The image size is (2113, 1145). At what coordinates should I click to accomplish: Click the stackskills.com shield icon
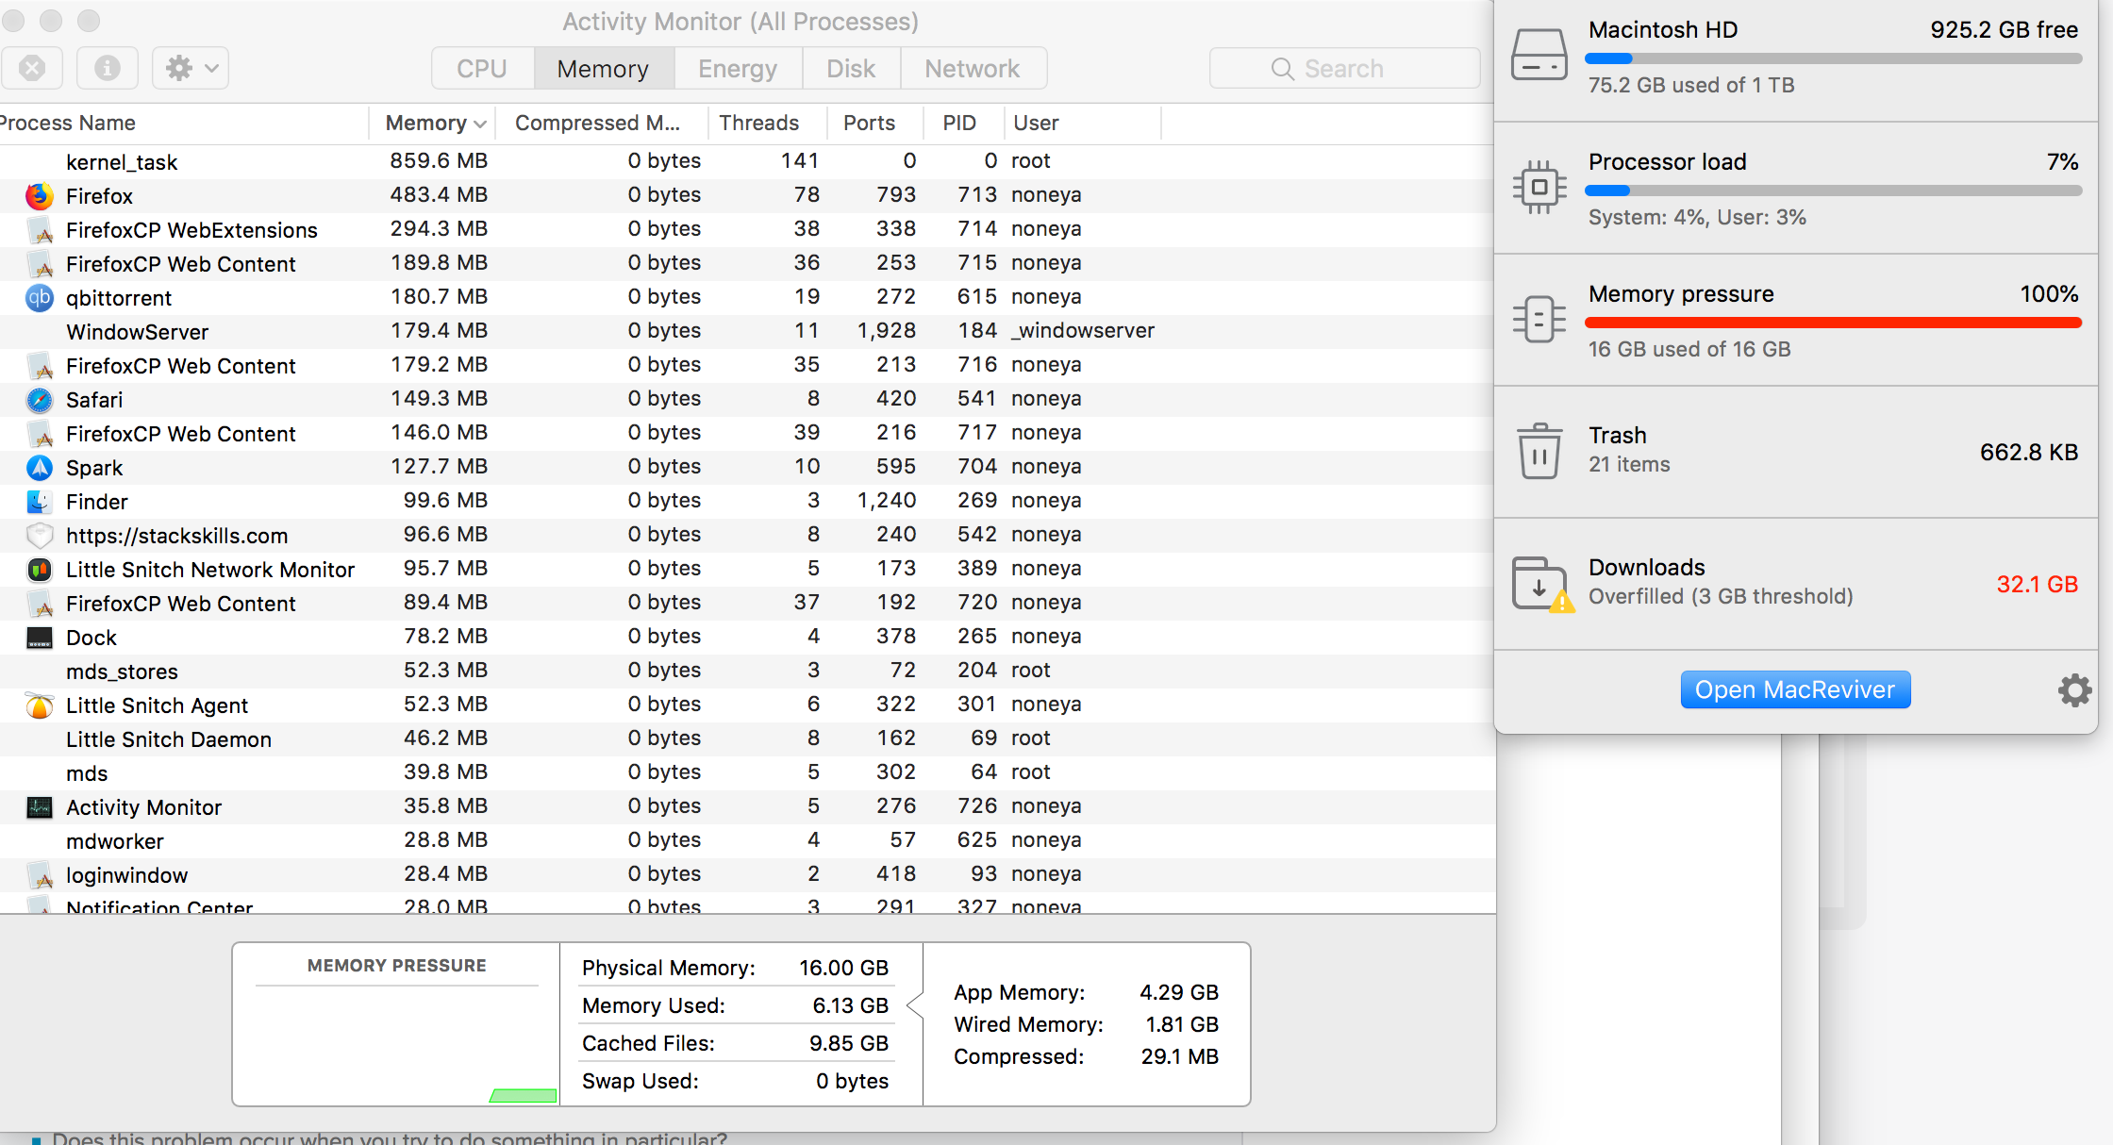point(40,536)
